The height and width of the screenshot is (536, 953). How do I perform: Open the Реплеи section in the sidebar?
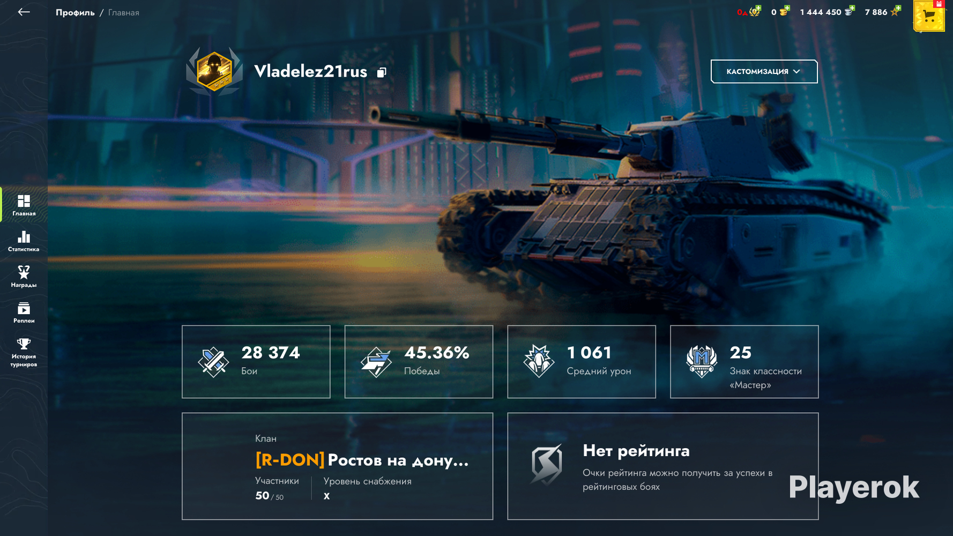coord(24,312)
